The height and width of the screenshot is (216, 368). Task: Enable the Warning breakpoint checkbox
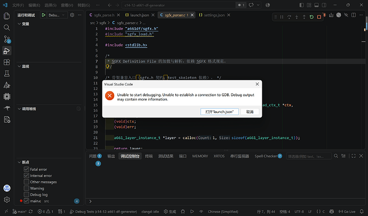tap(26, 188)
